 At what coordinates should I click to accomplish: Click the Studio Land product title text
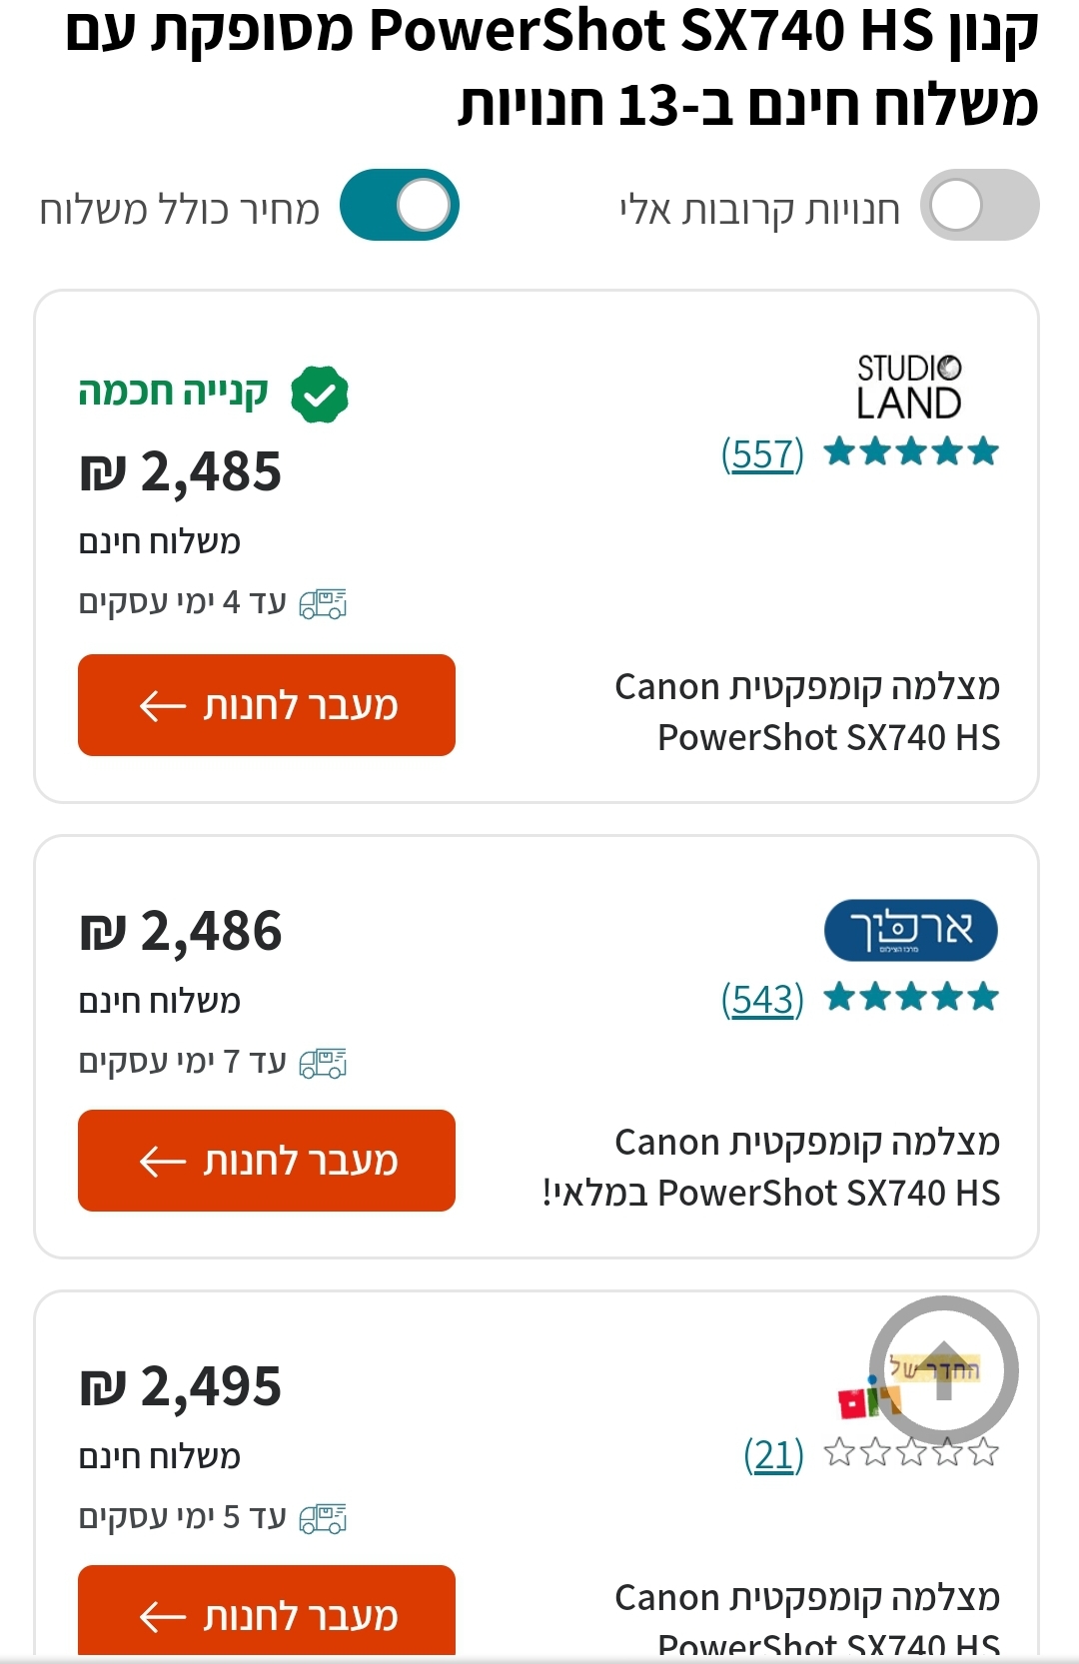coord(807,712)
